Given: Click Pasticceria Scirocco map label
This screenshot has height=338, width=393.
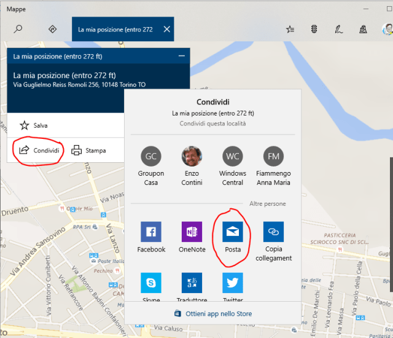Looking at the screenshot, I should (x=340, y=238).
